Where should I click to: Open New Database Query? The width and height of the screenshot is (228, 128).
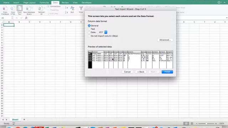(x=29, y=10)
